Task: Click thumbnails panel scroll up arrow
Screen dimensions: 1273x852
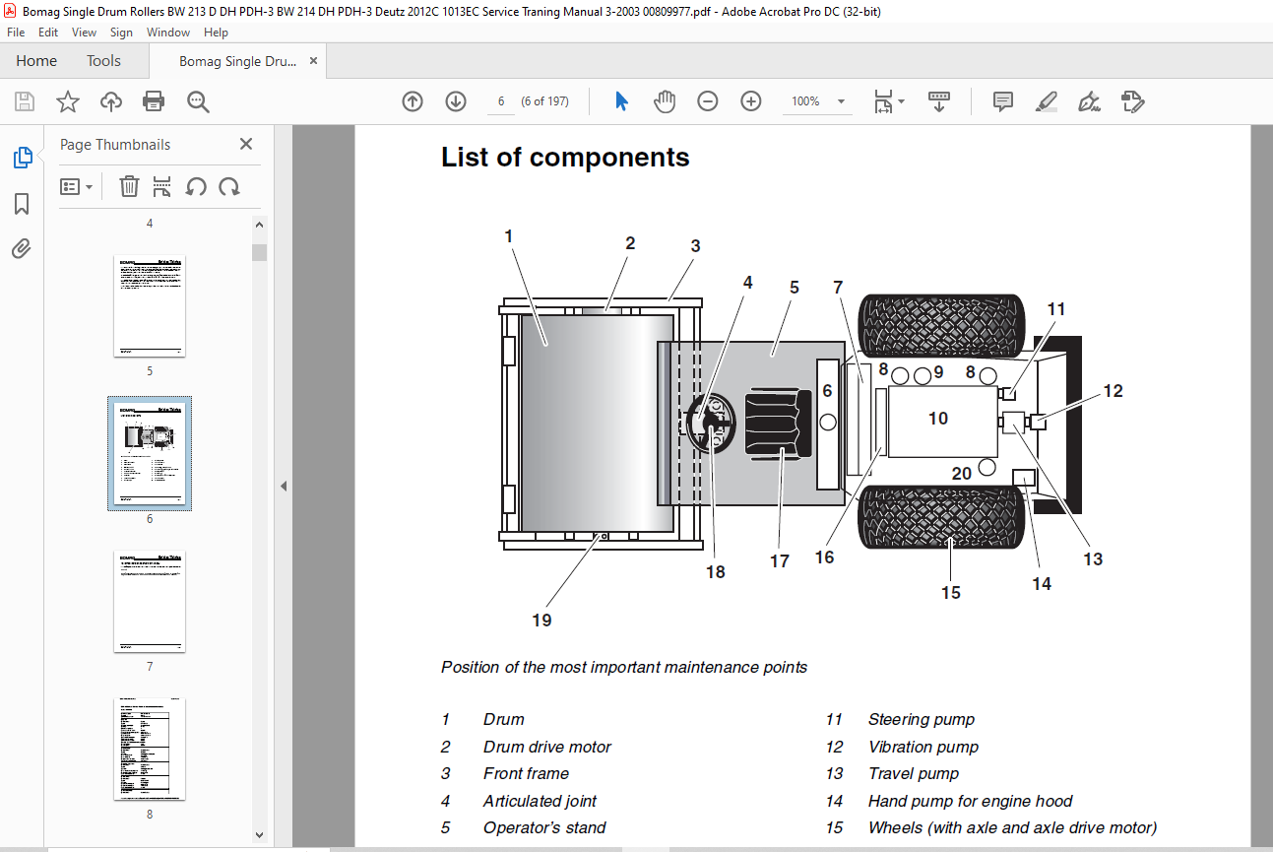Action: pos(260,225)
